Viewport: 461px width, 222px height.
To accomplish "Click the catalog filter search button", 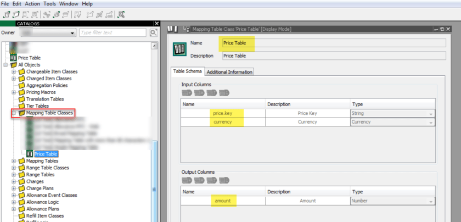I will pos(153,32).
